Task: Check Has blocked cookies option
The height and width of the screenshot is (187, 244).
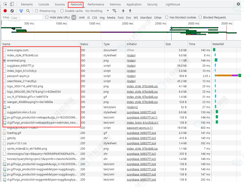Action: (x=167, y=17)
